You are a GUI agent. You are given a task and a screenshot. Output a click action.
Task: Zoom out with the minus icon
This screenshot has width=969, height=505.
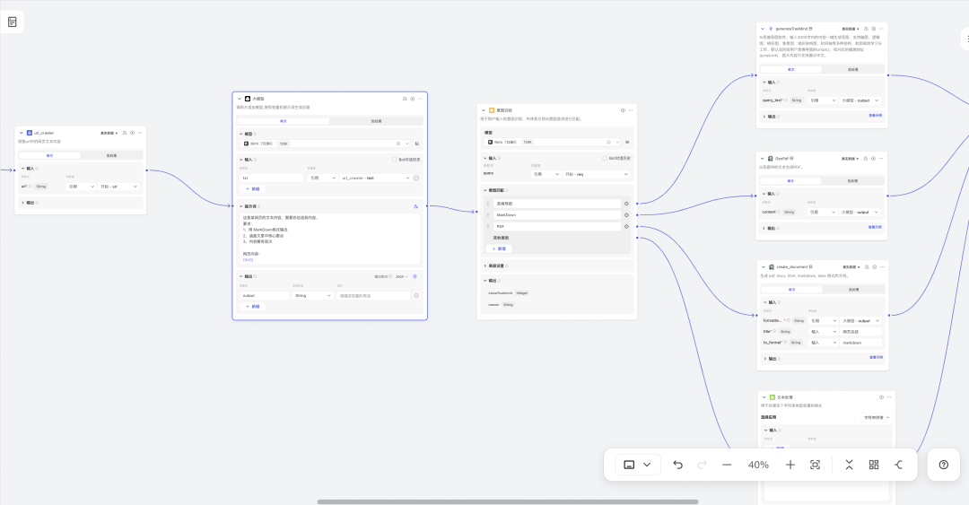pos(727,465)
